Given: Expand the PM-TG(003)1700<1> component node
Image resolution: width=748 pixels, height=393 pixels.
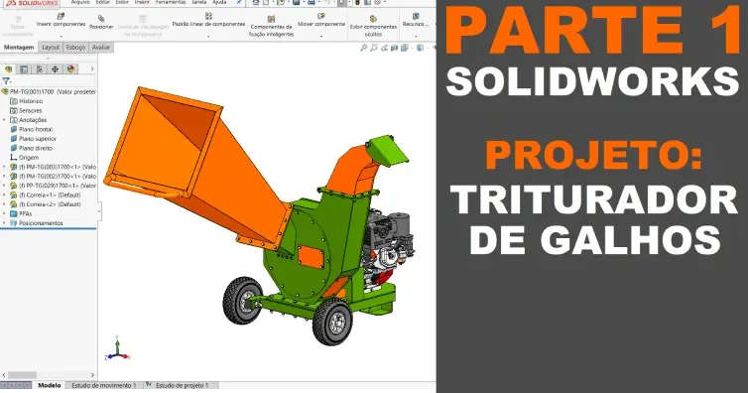Looking at the screenshot, I should coord(4,167).
